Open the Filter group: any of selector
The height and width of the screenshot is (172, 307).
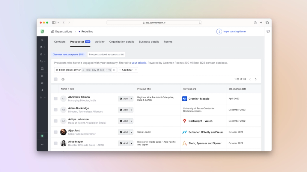[x=68, y=70]
